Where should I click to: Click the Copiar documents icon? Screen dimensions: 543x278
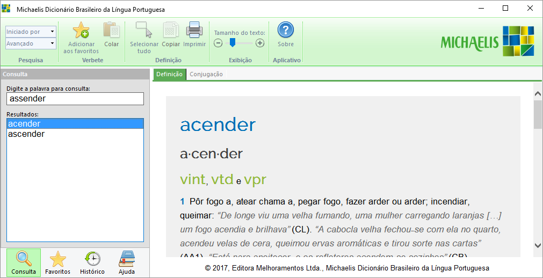coord(171,30)
